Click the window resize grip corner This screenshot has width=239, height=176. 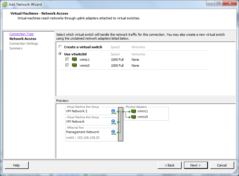pyautogui.click(x=235, y=172)
